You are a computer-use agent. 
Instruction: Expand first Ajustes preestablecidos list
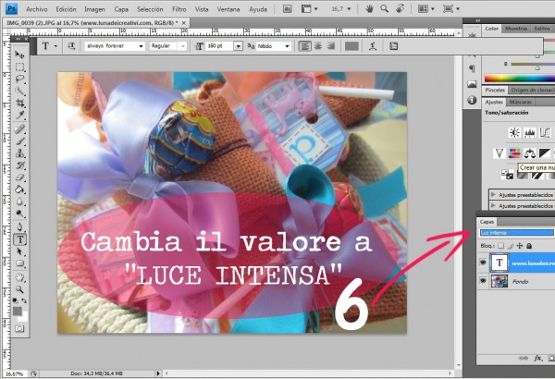tap(493, 195)
